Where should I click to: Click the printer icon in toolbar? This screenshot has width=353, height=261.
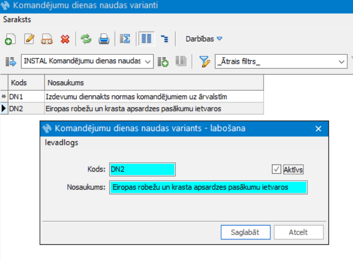(104, 39)
